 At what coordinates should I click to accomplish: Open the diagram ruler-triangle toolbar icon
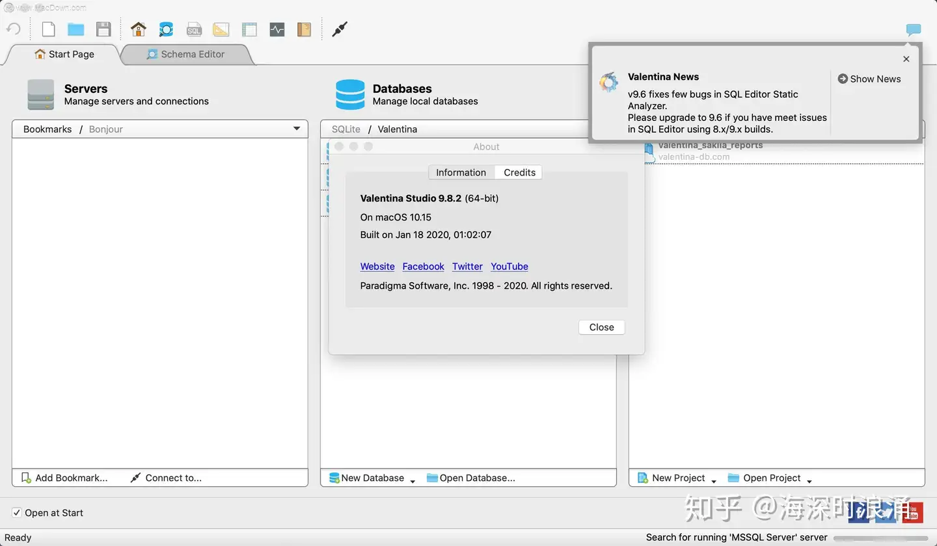point(221,29)
